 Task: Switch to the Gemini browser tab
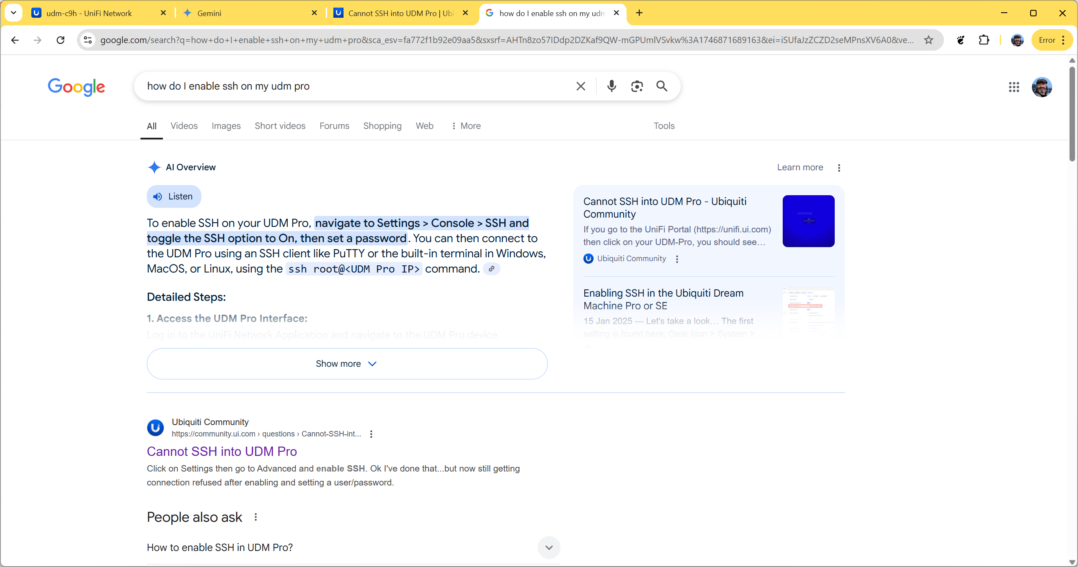pyautogui.click(x=250, y=13)
